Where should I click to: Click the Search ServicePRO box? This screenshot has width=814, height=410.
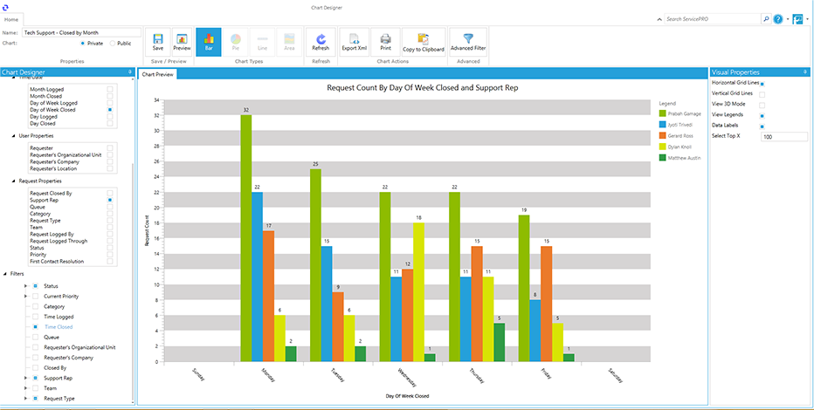713,18
